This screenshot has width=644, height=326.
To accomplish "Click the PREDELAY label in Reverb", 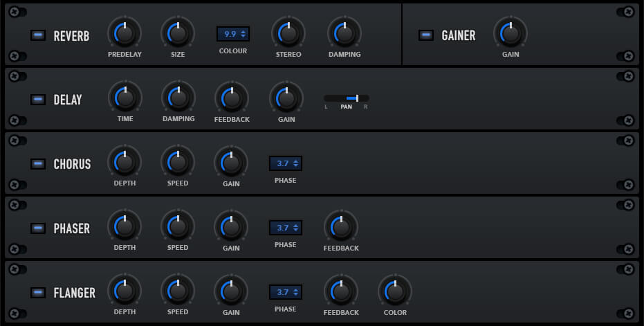I will 125,54.
